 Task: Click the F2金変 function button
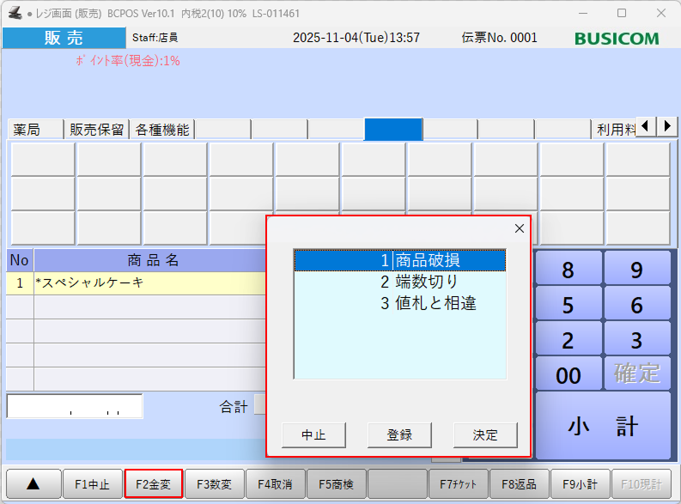[x=154, y=484]
